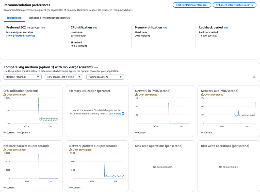Image resolution: width=260 pixels, height=192 pixels.
Task: Click the Learn more link for CloudWatch agent
Action: point(115,113)
